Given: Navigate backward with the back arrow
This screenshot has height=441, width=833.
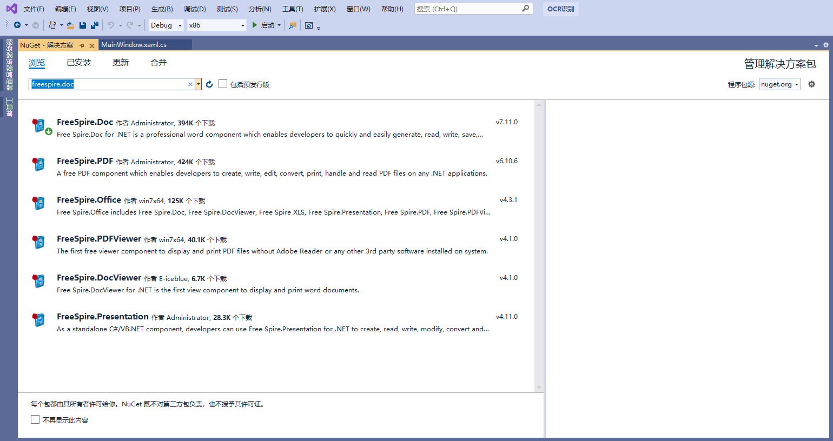Looking at the screenshot, I should [x=17, y=25].
